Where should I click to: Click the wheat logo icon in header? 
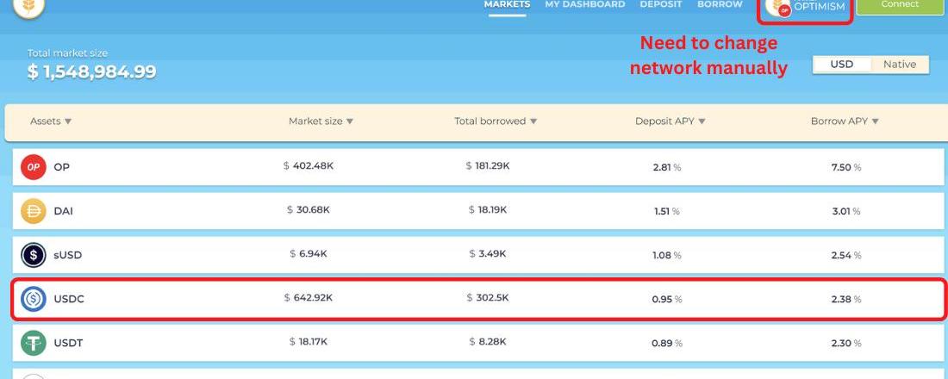pyautogui.click(x=29, y=6)
